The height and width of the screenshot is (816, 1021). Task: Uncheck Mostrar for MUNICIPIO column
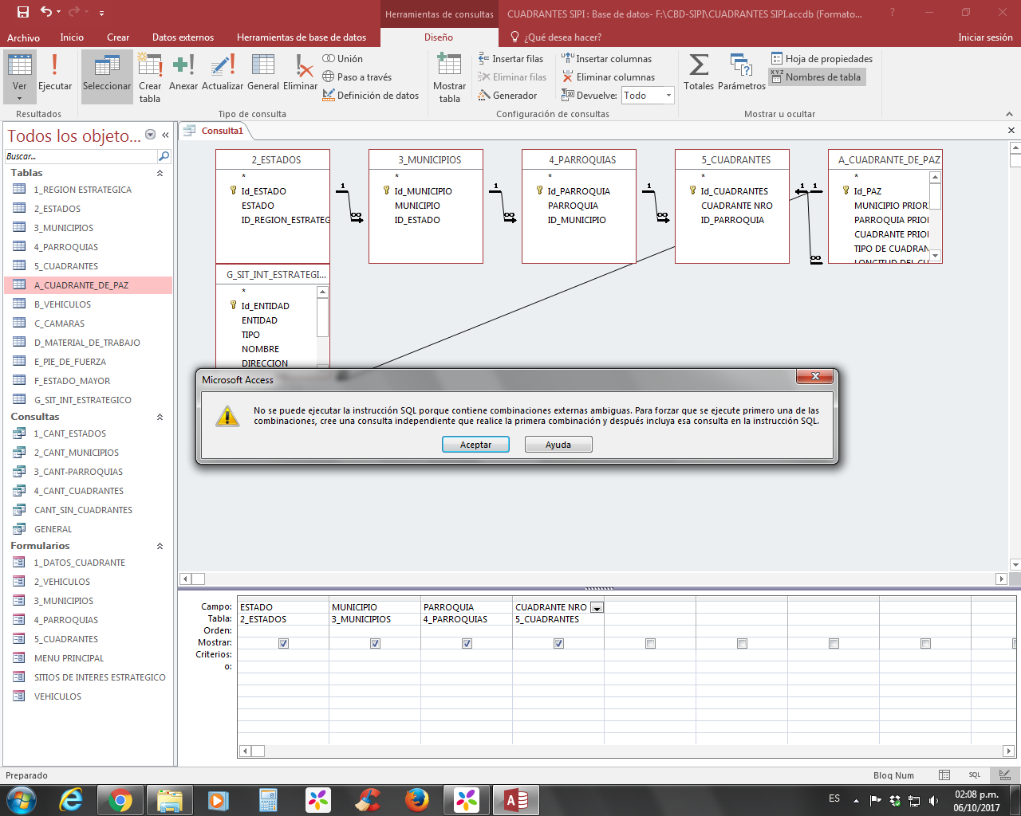[x=375, y=643]
